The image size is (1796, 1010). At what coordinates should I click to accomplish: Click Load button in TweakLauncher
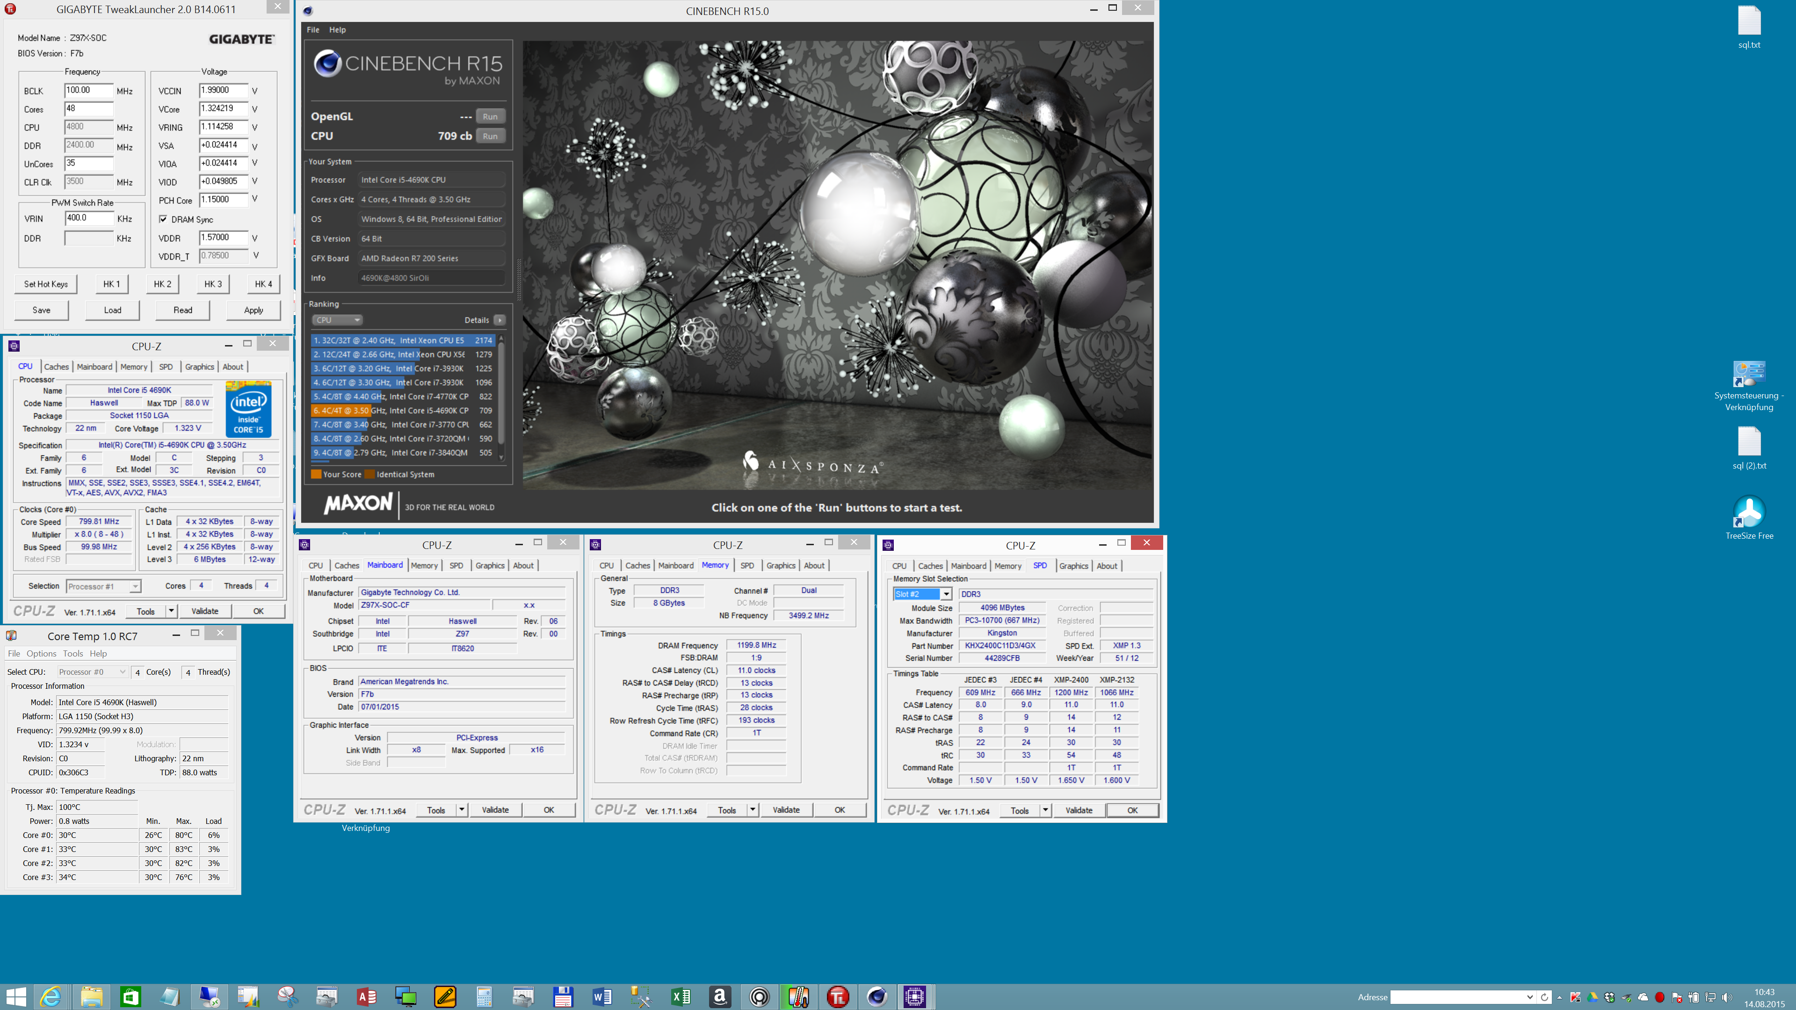112,310
